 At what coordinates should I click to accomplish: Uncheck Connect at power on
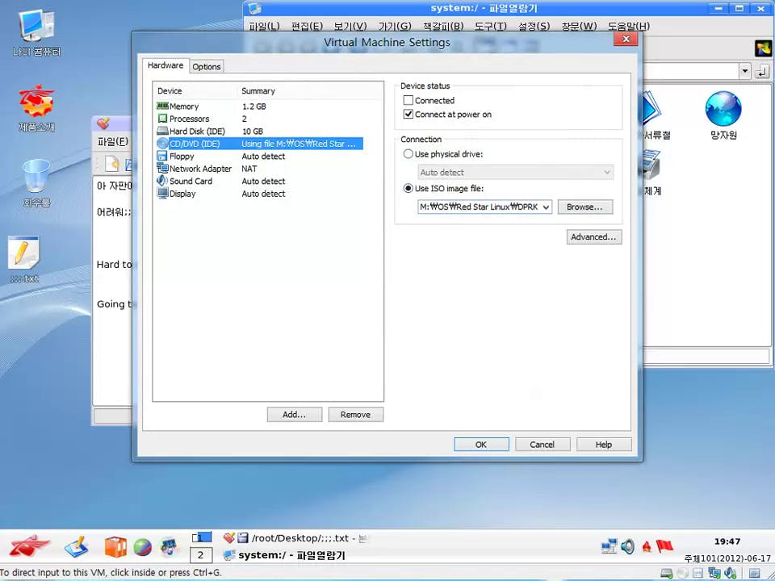coord(408,115)
